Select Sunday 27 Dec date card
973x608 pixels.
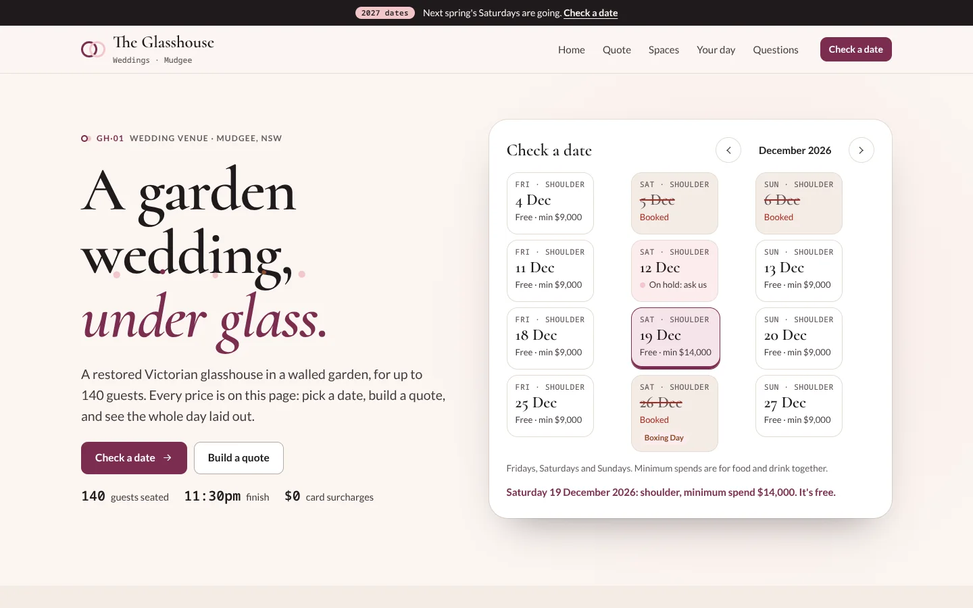799,406
